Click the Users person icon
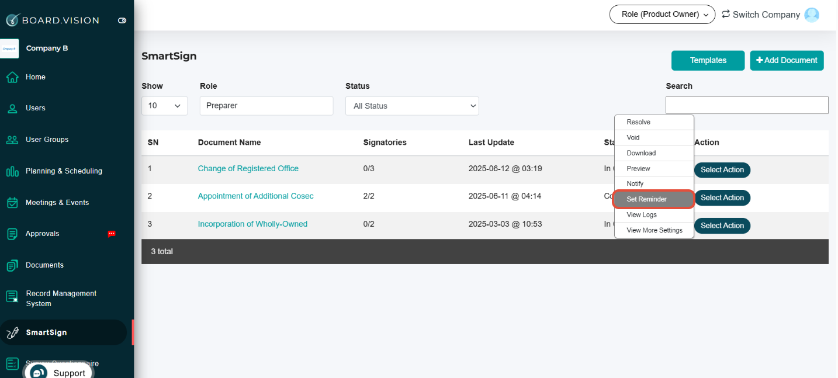Viewport: 838px width, 378px height. click(x=12, y=108)
